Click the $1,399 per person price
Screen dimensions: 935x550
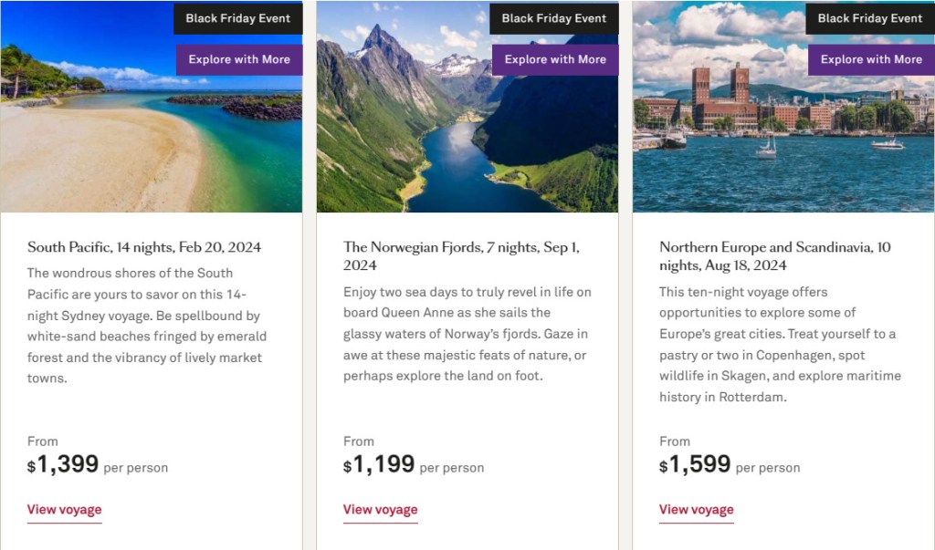(97, 465)
